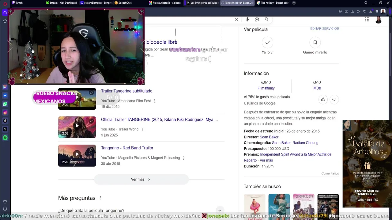Click 'EDITAR SERVICIOS' link
The height and width of the screenshot is (220, 392).
click(x=324, y=28)
